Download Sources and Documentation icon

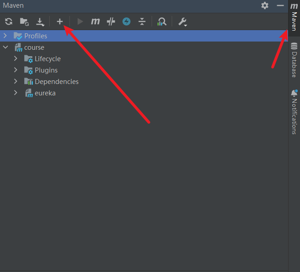[x=40, y=22]
